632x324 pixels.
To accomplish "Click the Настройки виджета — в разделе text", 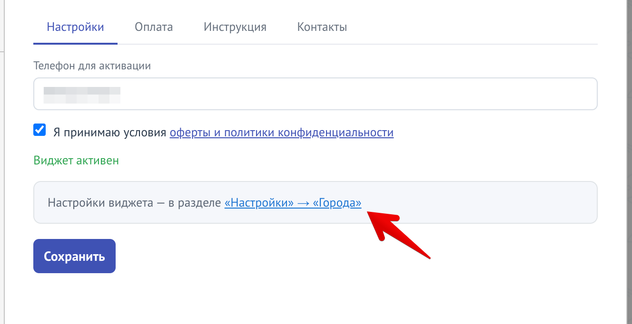I will point(135,203).
